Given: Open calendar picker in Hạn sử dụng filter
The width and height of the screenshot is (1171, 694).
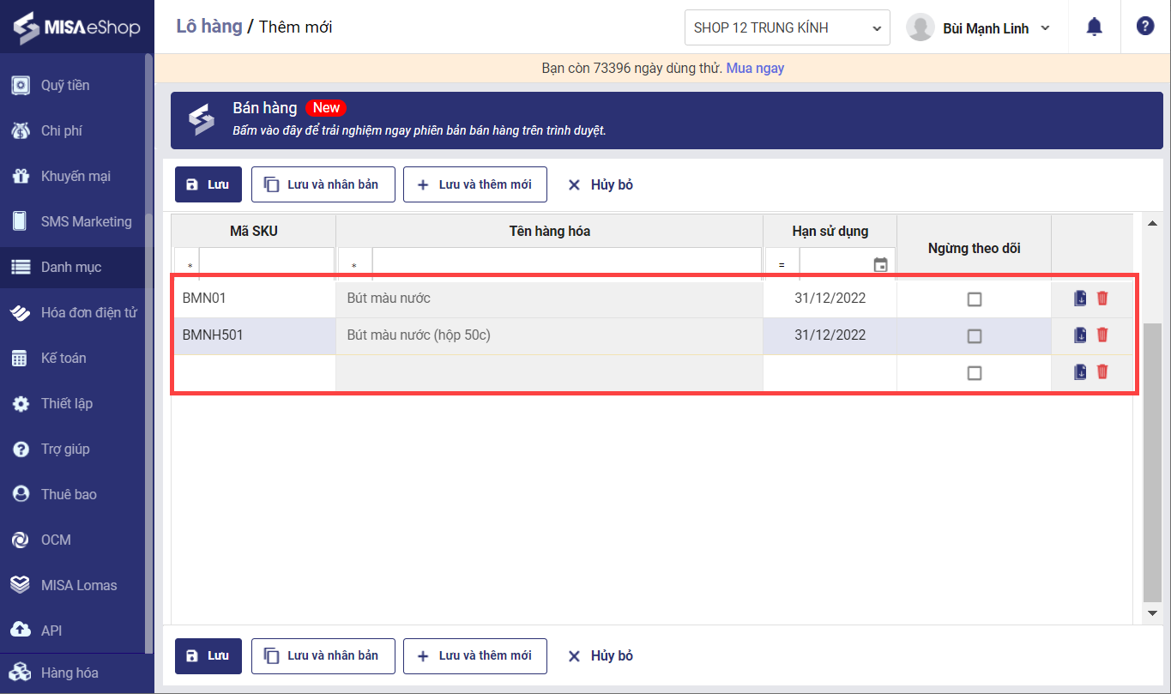Looking at the screenshot, I should 880,265.
